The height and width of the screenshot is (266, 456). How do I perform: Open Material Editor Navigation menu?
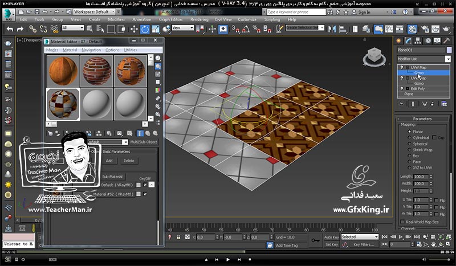(91, 50)
